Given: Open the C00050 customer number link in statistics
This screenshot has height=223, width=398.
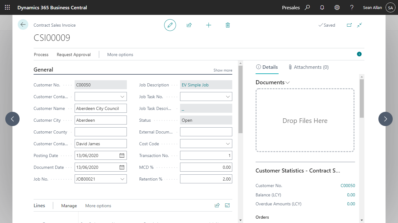Looking at the screenshot, I should [x=348, y=186].
